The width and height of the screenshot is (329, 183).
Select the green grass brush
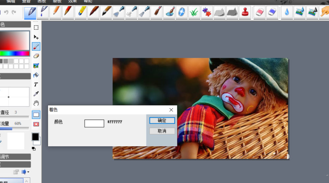pyautogui.click(x=194, y=12)
